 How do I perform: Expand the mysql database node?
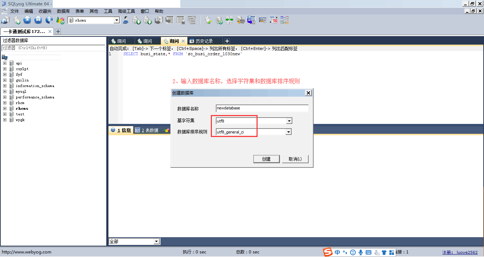pyautogui.click(x=5, y=92)
